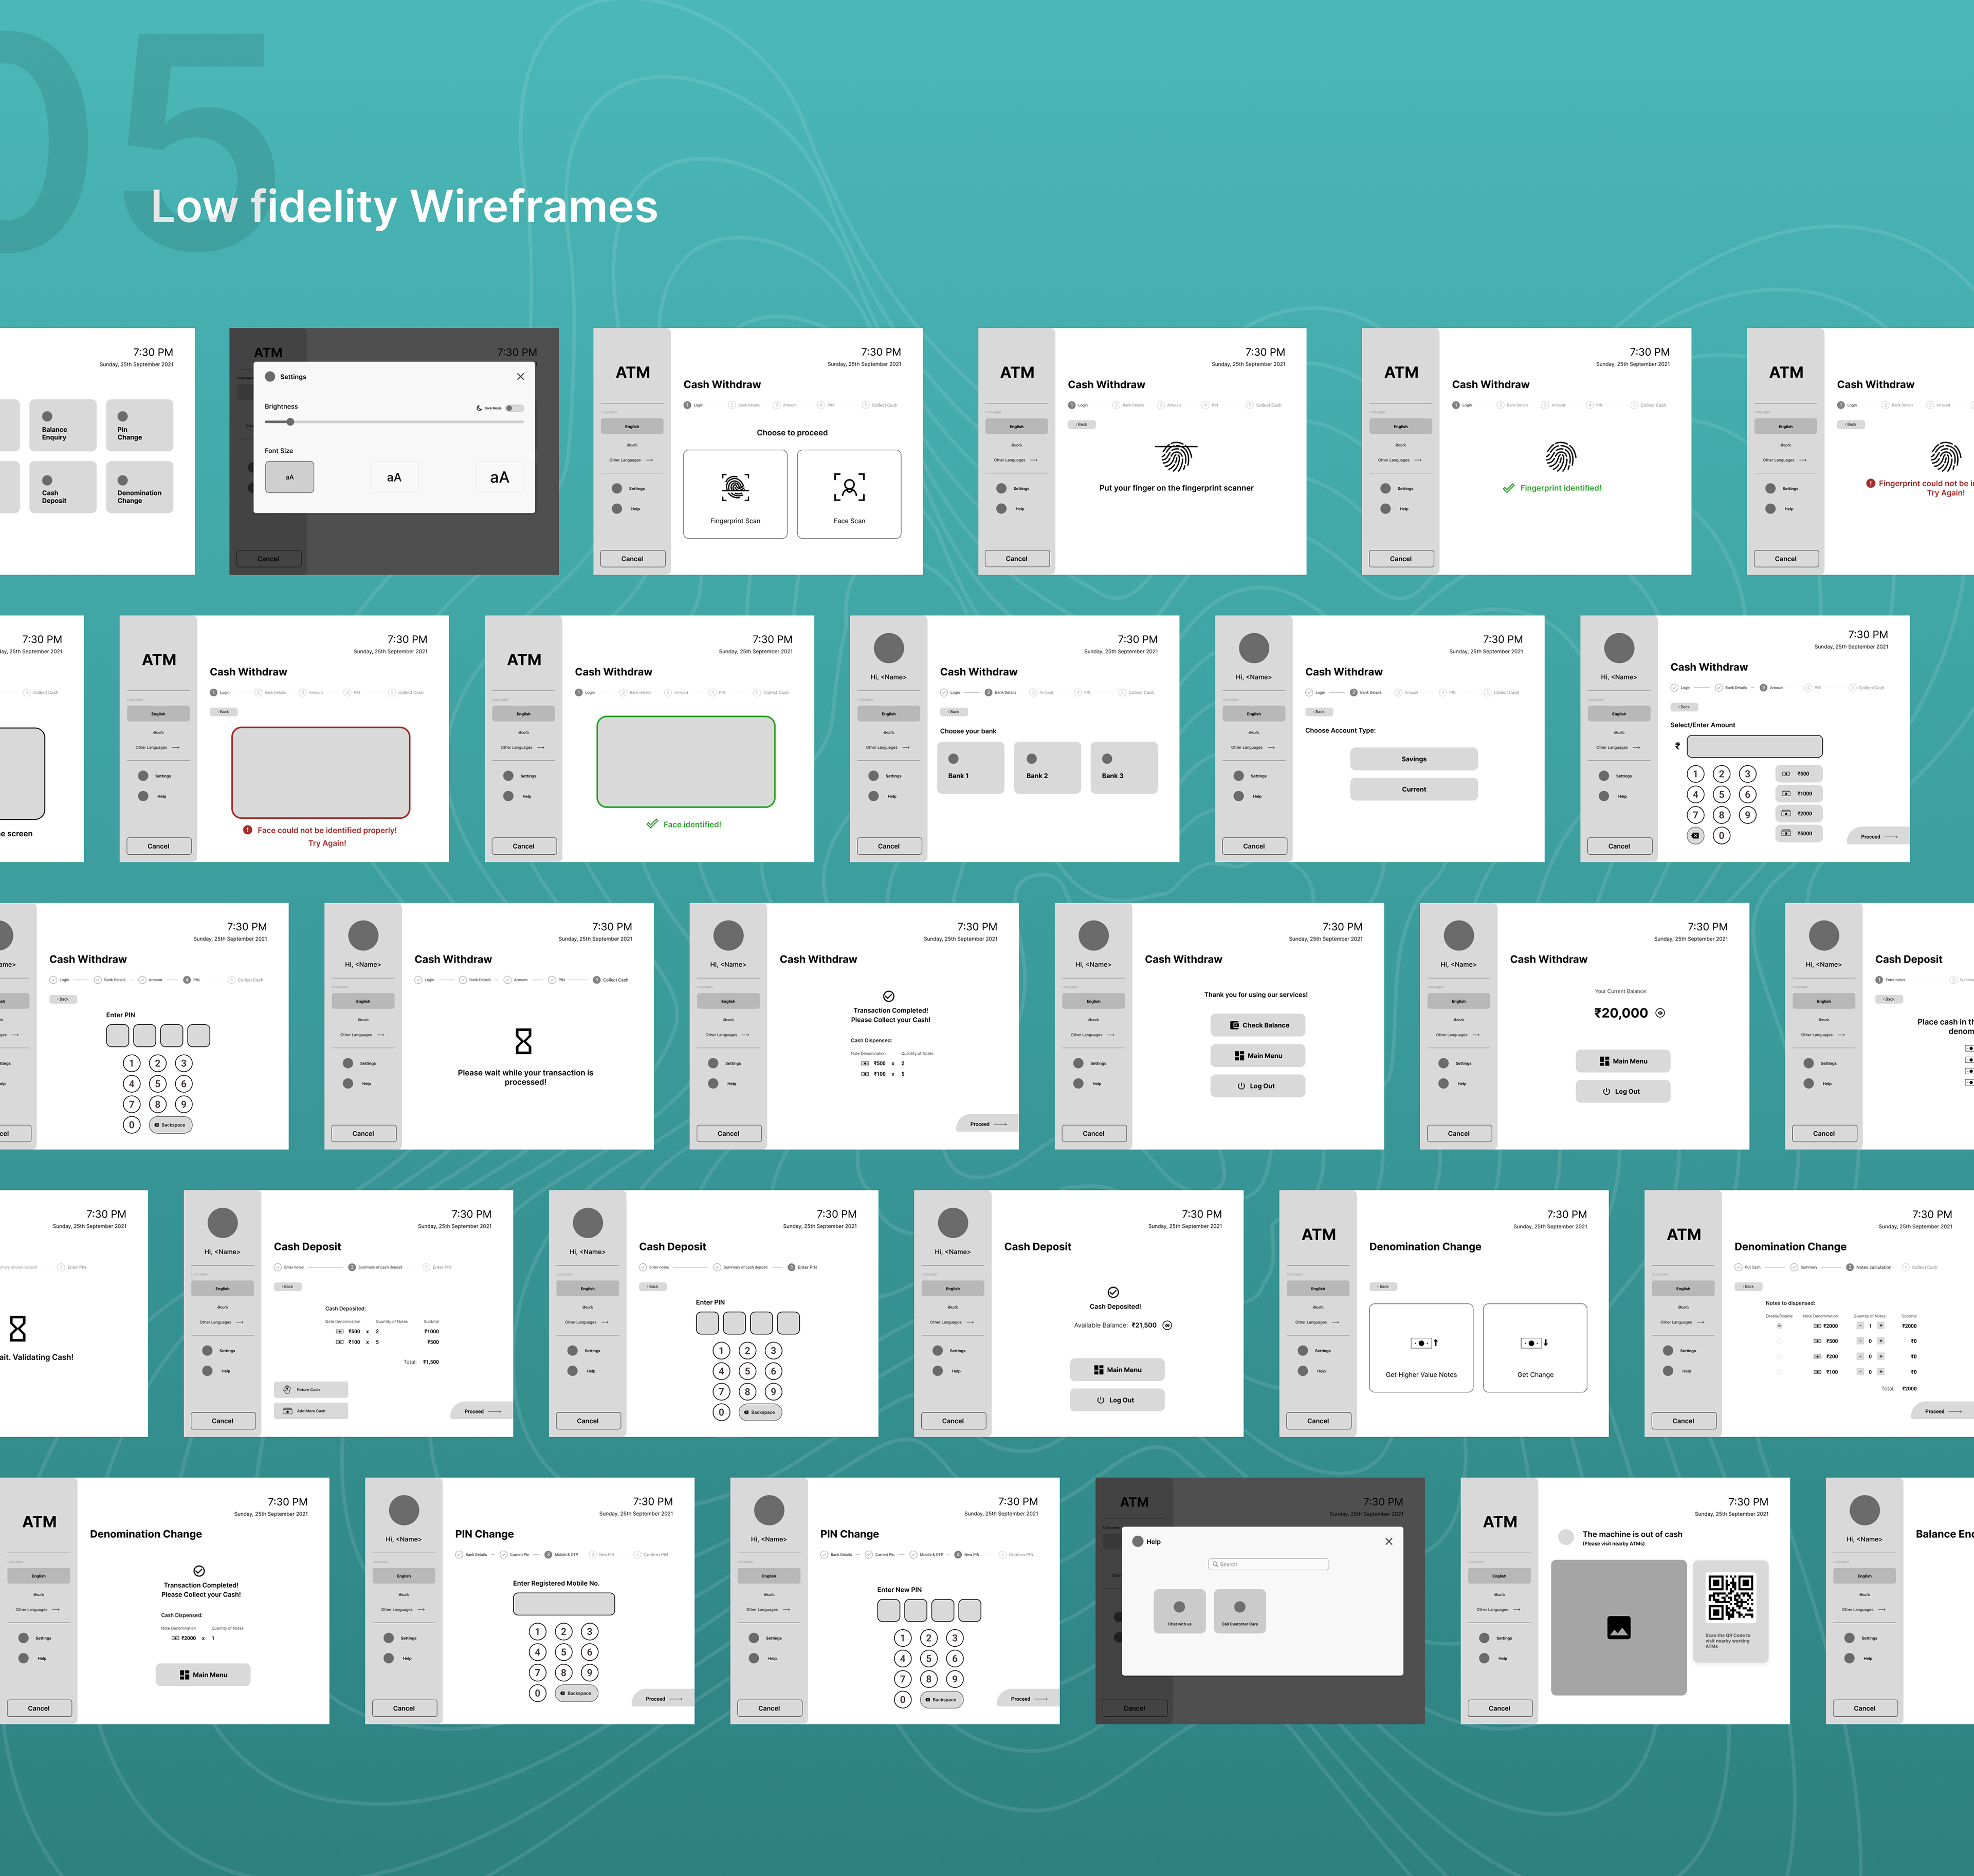Log Out from the Cash Deposited screen

tap(1117, 1400)
